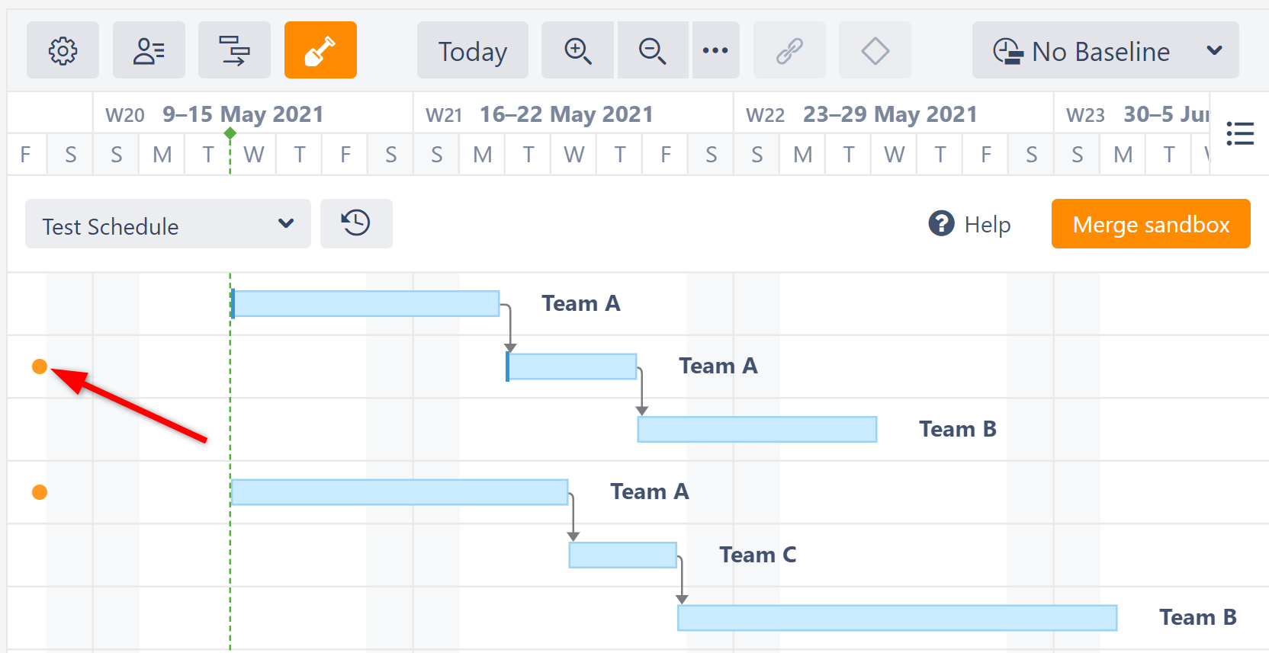The height and width of the screenshot is (653, 1269).
Task: Toggle the orange sandbox mode button
Action: coord(320,50)
